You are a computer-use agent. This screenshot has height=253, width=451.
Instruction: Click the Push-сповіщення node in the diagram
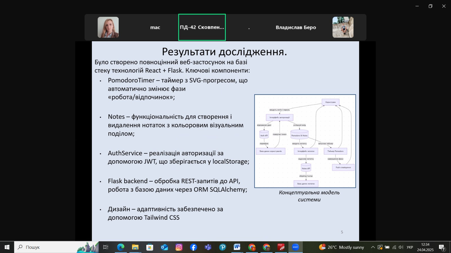click(343, 168)
